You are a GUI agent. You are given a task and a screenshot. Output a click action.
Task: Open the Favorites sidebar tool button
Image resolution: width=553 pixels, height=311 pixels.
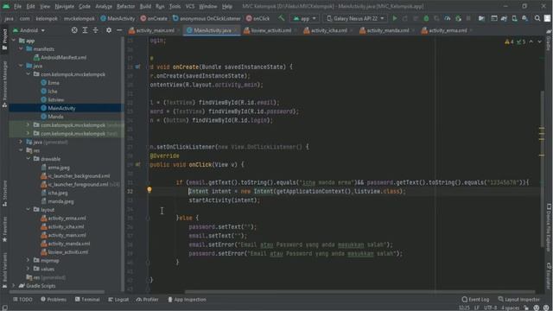4,229
